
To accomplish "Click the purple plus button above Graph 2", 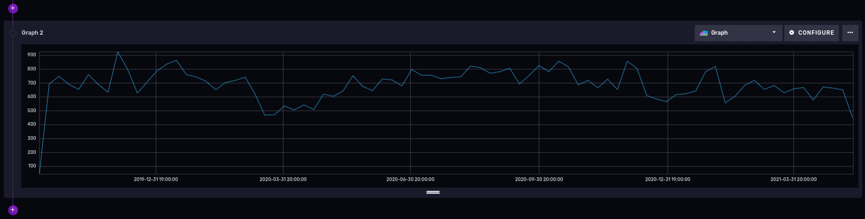I will [13, 9].
